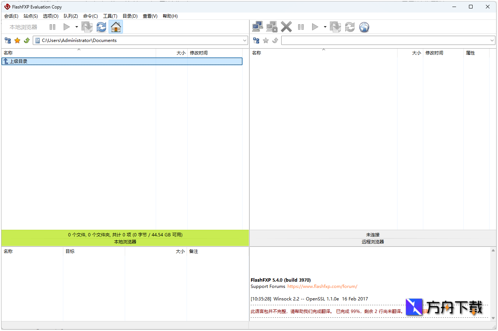Click the green up-directory arrow icon

click(x=27, y=41)
